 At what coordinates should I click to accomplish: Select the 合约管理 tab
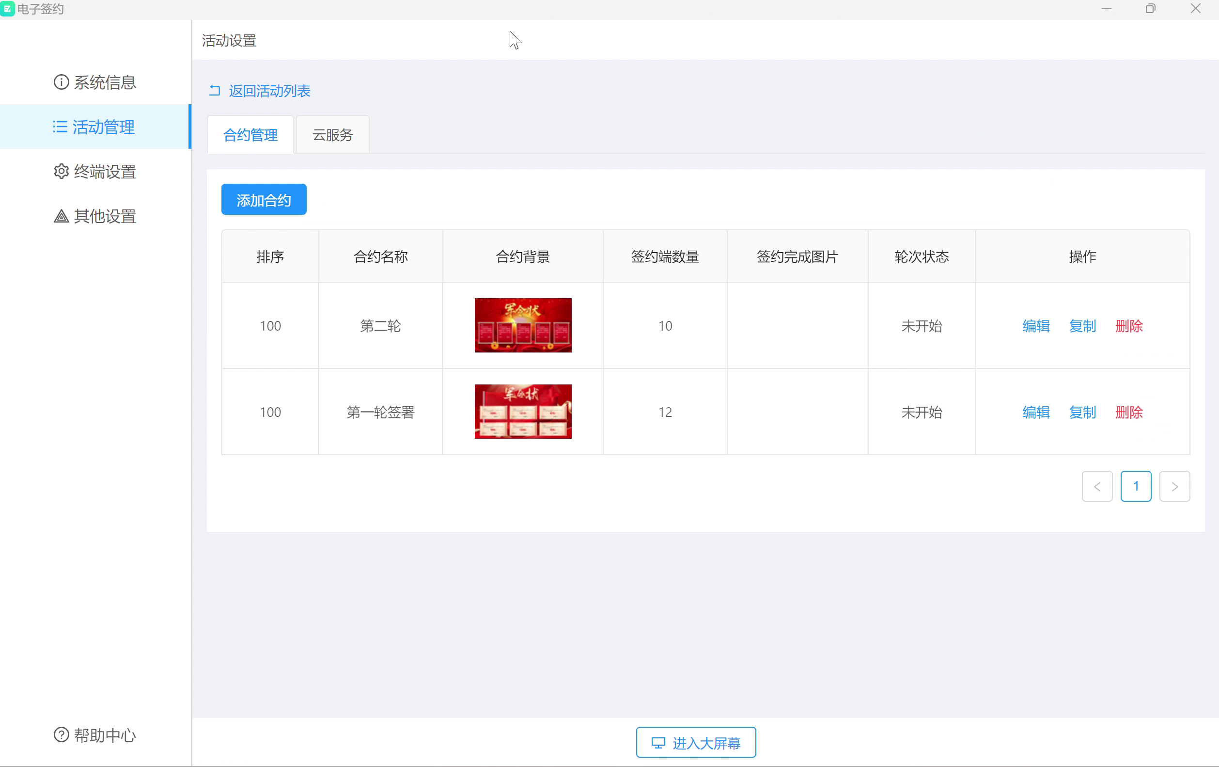tap(250, 135)
